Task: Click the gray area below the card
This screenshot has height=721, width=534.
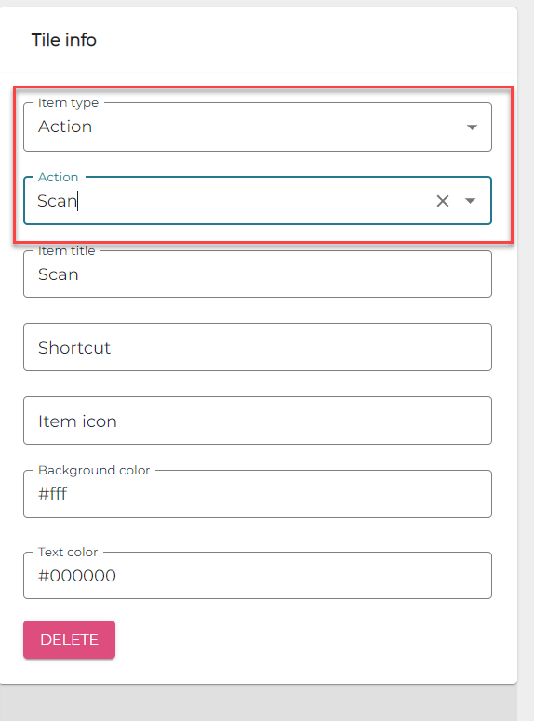Action: tap(258, 702)
